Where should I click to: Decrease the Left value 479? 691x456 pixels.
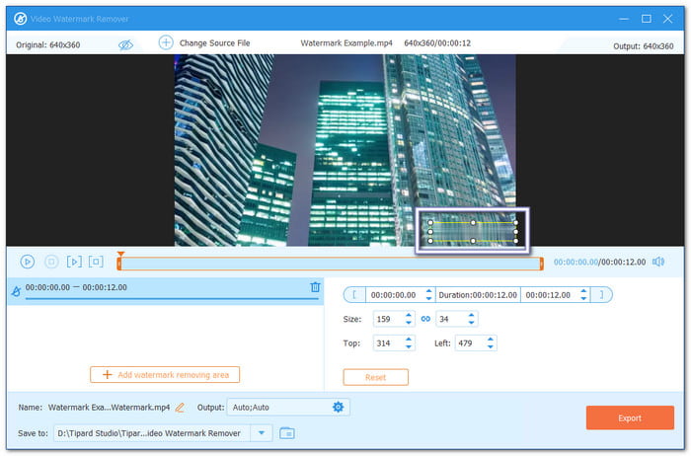(490, 346)
